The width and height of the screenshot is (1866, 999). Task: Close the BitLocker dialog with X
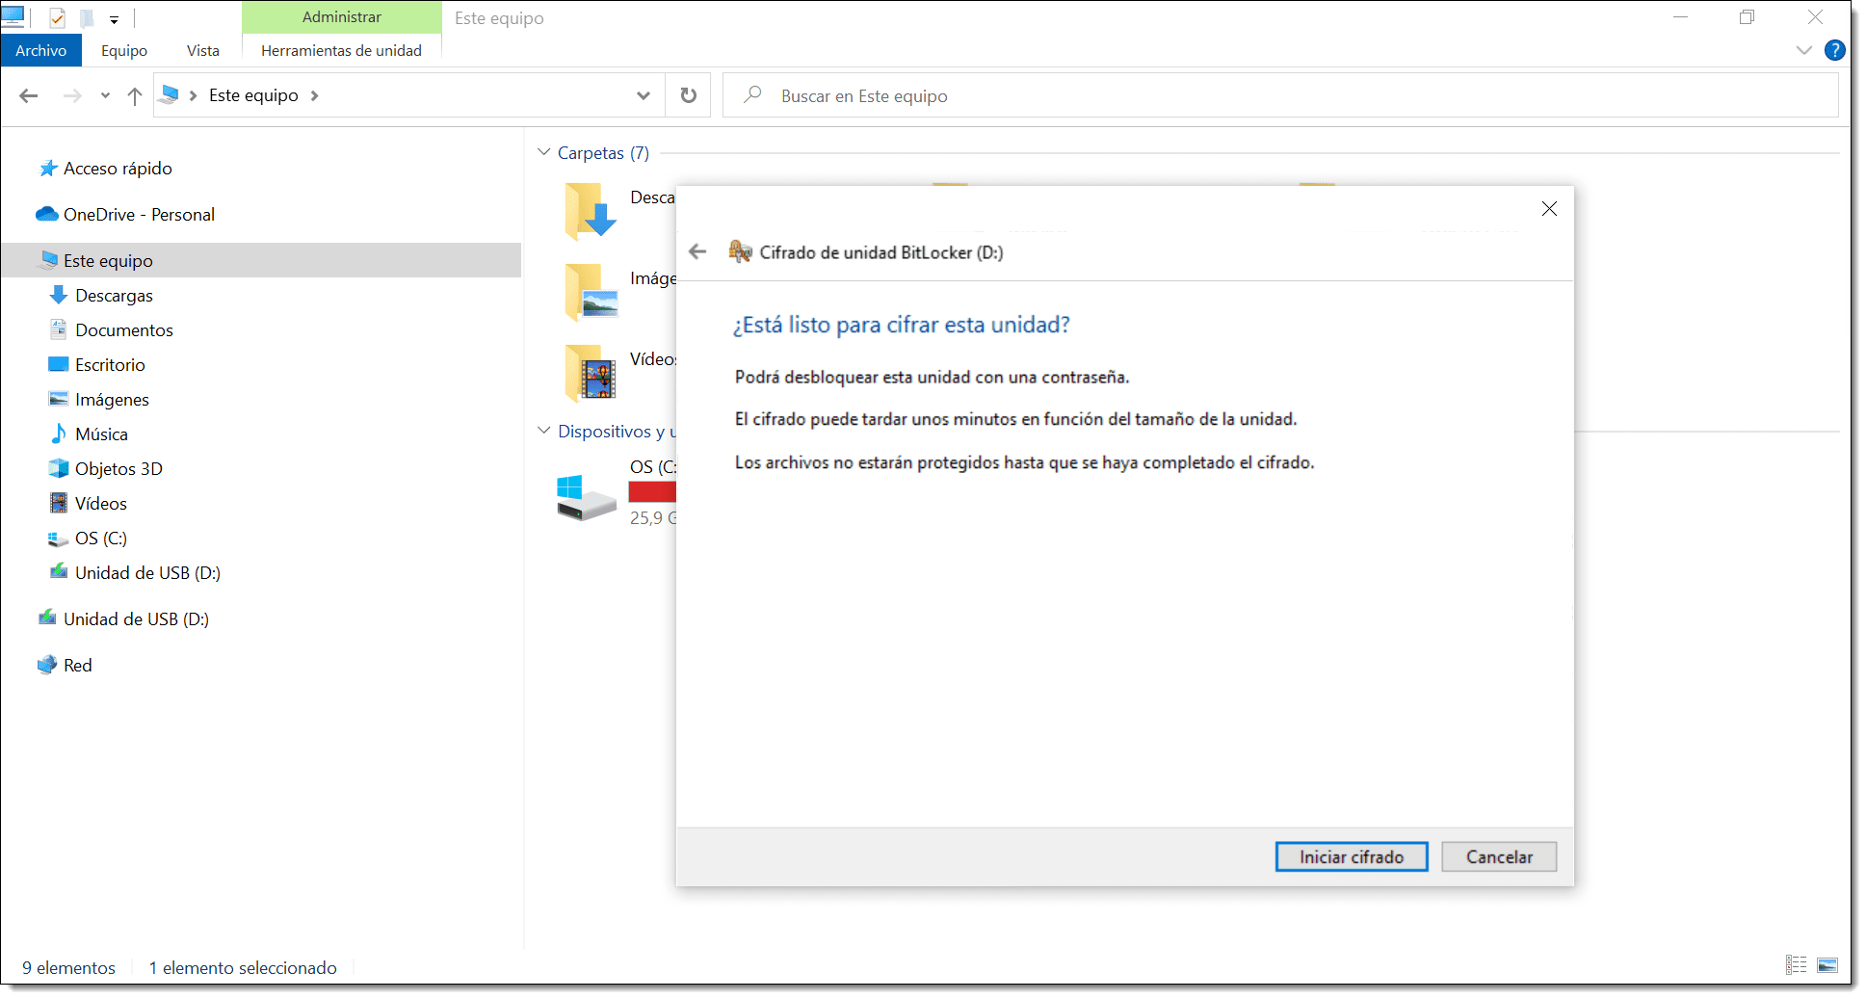click(x=1549, y=209)
